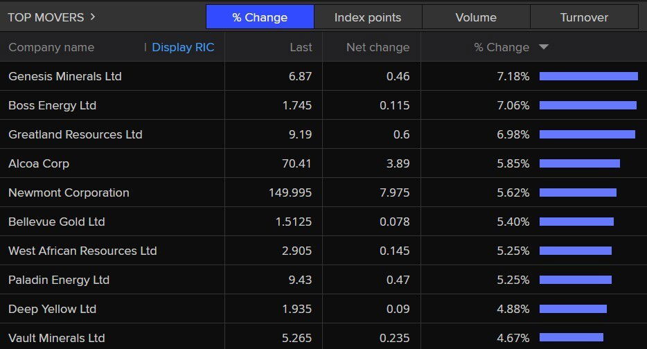This screenshot has height=349, width=647.
Task: Open Genesis Minerals Ltd row
Action: pyautogui.click(x=65, y=76)
